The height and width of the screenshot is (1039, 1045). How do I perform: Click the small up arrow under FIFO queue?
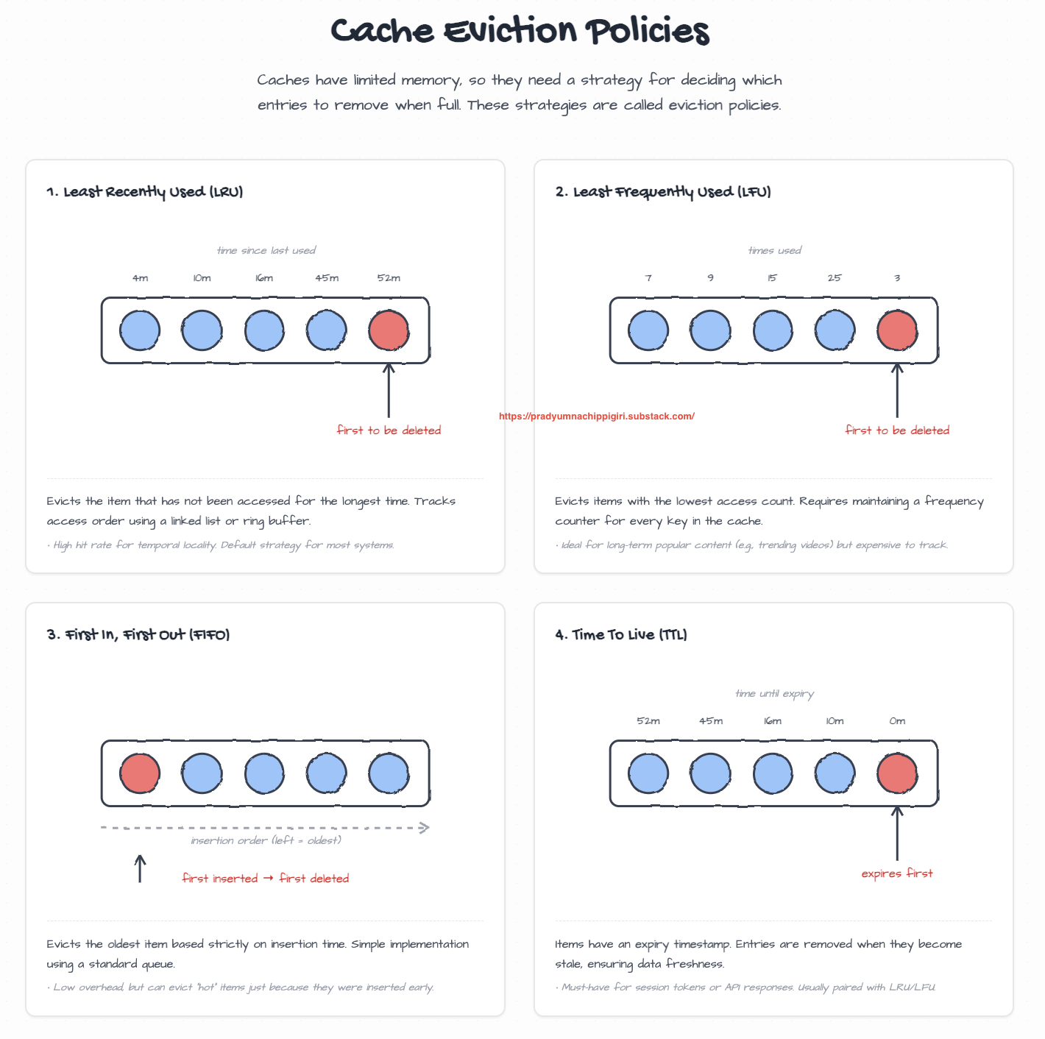[140, 868]
